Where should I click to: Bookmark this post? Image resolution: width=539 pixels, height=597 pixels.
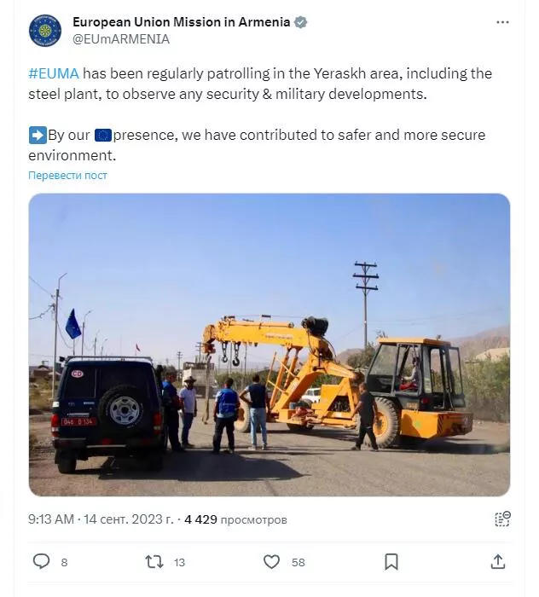(x=391, y=562)
